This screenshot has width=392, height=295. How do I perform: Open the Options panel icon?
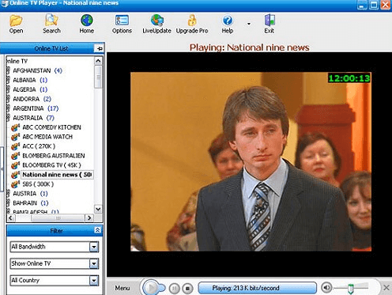122,21
